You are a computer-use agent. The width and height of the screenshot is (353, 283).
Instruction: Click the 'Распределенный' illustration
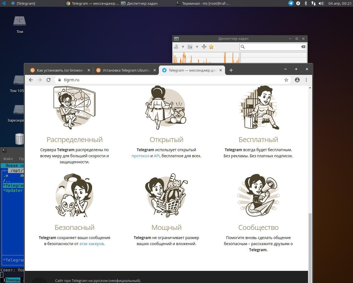pyautogui.click(x=74, y=108)
